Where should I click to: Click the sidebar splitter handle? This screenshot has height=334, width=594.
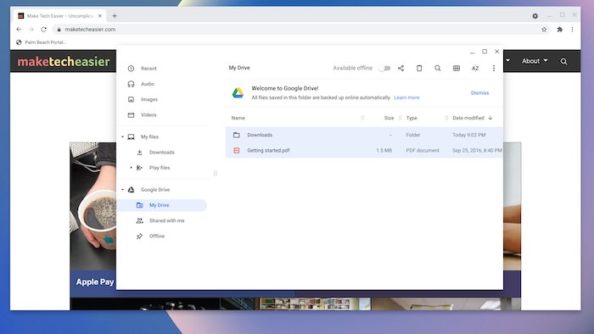[216, 174]
